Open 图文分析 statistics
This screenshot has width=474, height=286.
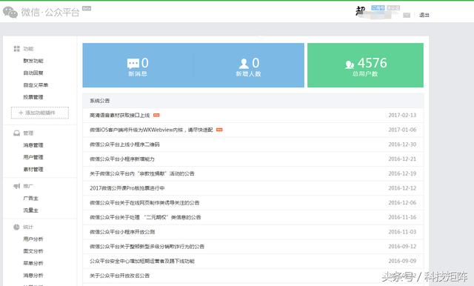33,251
